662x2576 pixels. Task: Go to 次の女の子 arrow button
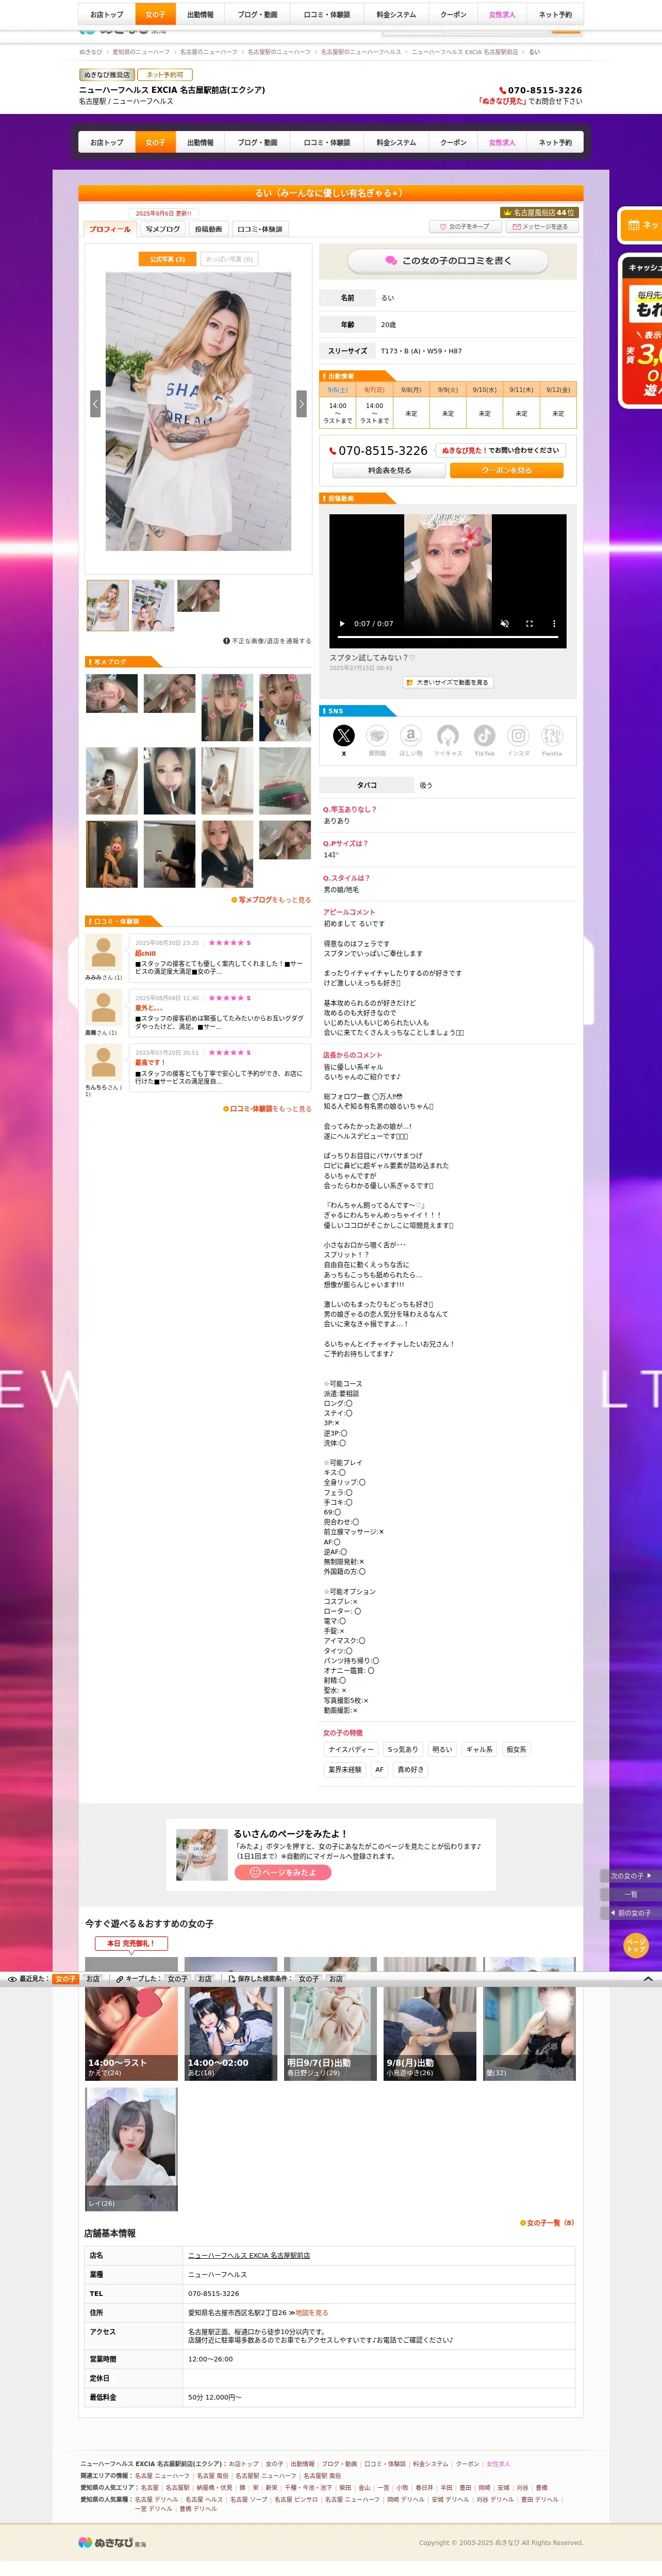coord(630,1876)
